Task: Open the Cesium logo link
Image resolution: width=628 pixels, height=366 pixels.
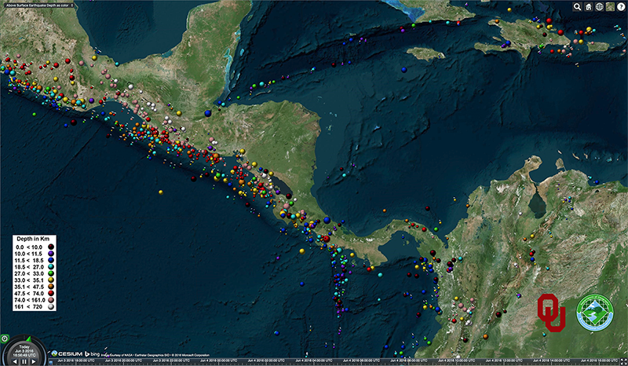Action: click(66, 354)
